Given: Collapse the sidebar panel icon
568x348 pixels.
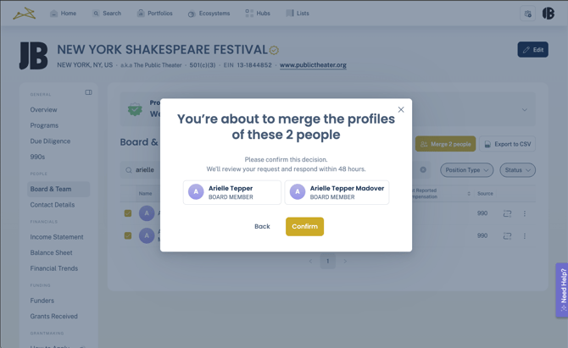Looking at the screenshot, I should [x=88, y=92].
